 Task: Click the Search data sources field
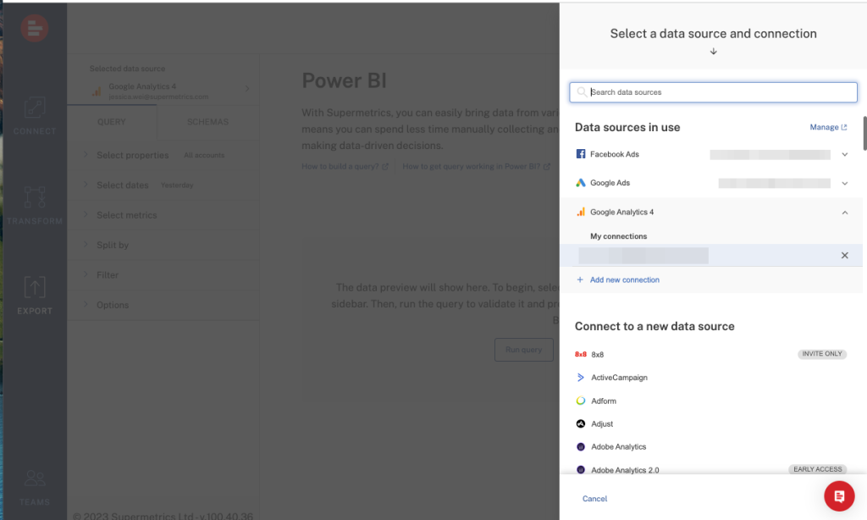click(x=713, y=91)
